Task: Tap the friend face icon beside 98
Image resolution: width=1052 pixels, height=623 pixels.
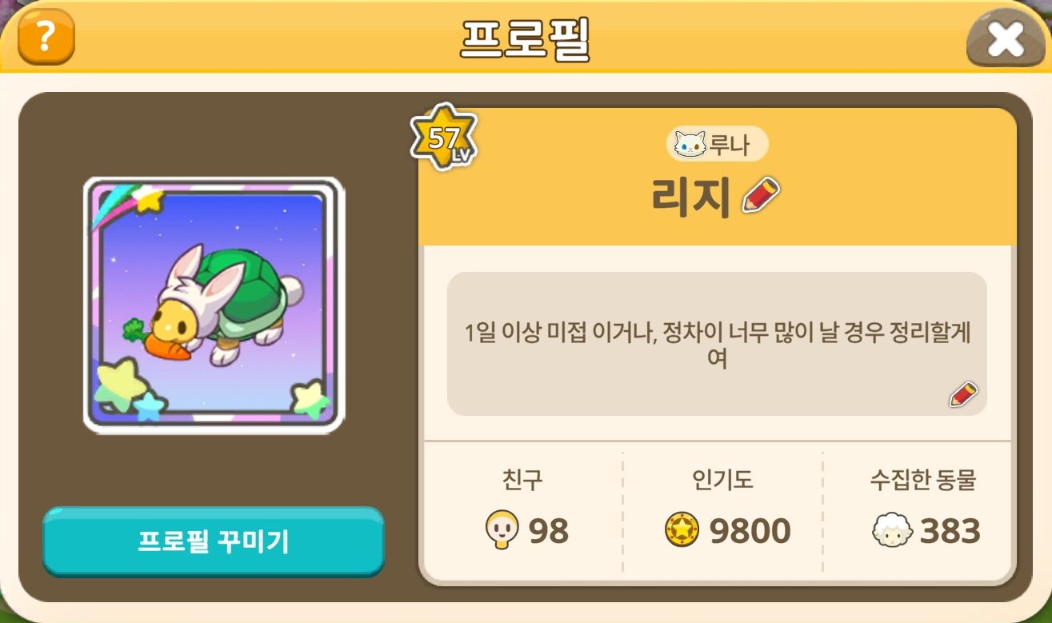Action: pyautogui.click(x=502, y=530)
